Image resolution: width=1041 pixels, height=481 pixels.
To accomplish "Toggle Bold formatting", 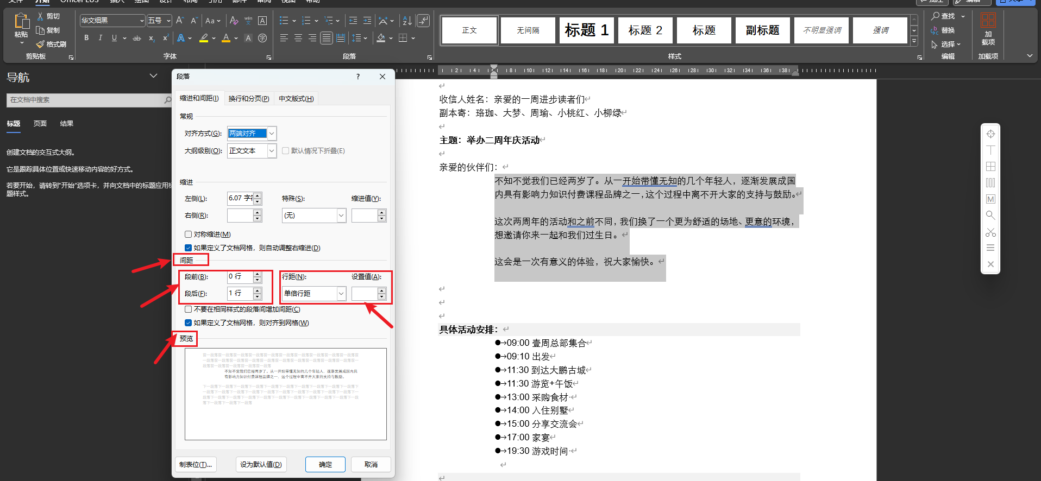I will point(86,38).
